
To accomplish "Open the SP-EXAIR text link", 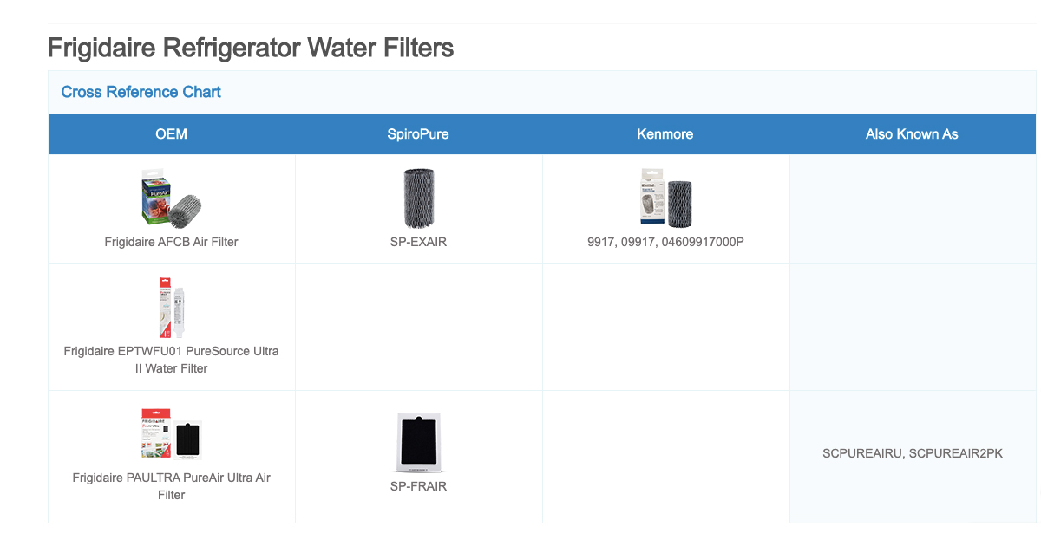I will [418, 242].
